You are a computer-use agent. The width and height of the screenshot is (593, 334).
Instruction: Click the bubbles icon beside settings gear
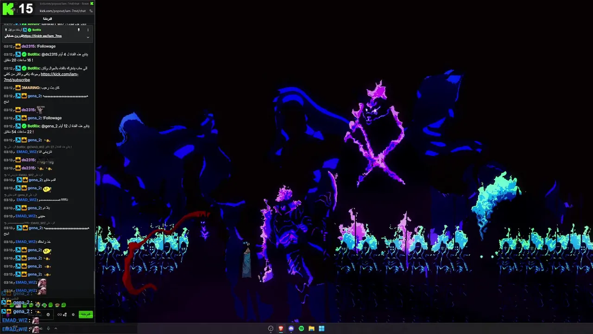click(x=65, y=315)
